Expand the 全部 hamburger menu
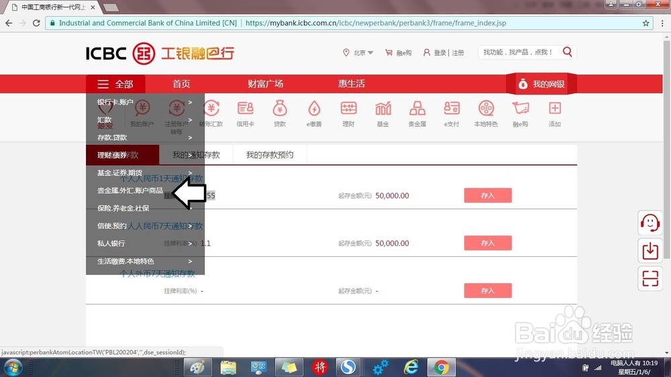 tap(115, 85)
